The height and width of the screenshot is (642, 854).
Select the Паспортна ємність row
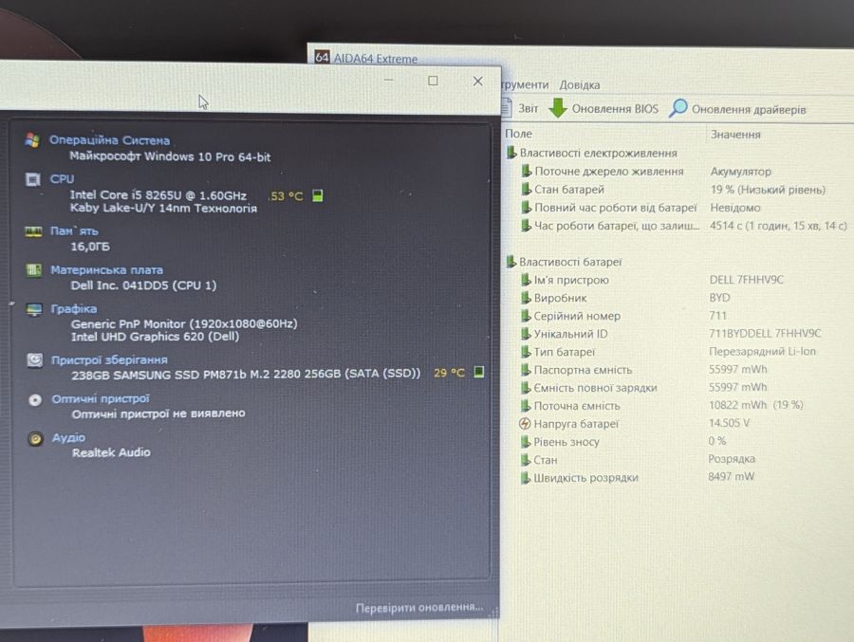(x=643, y=370)
